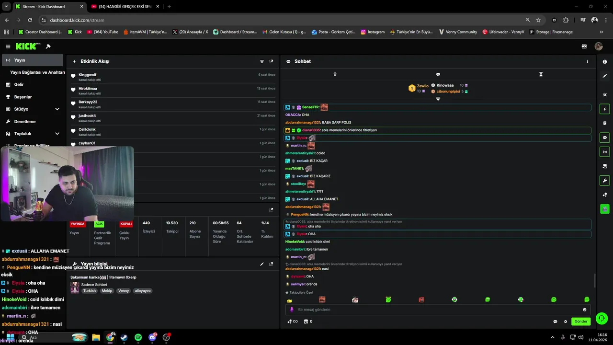Open the user avatar in top right
Screen dimensions: 613x345
point(599,46)
